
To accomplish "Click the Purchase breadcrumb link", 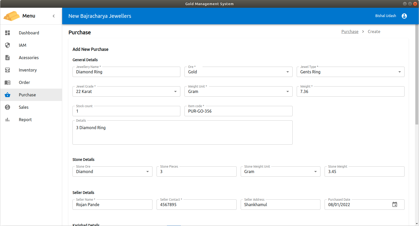I will coord(350,32).
